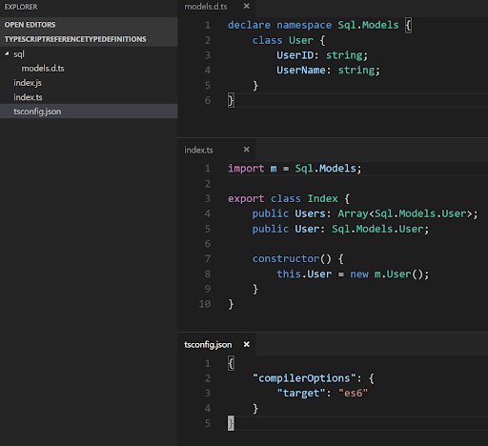Viewport: 488px width, 446px height.
Task: Click the EXPLORER panel title
Action: [21, 7]
